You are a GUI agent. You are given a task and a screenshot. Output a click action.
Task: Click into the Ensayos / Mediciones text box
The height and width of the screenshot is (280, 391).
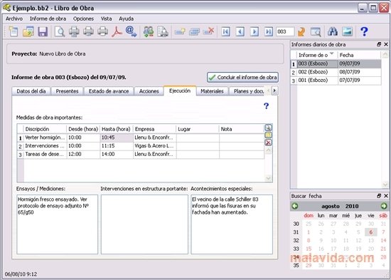[58, 224]
